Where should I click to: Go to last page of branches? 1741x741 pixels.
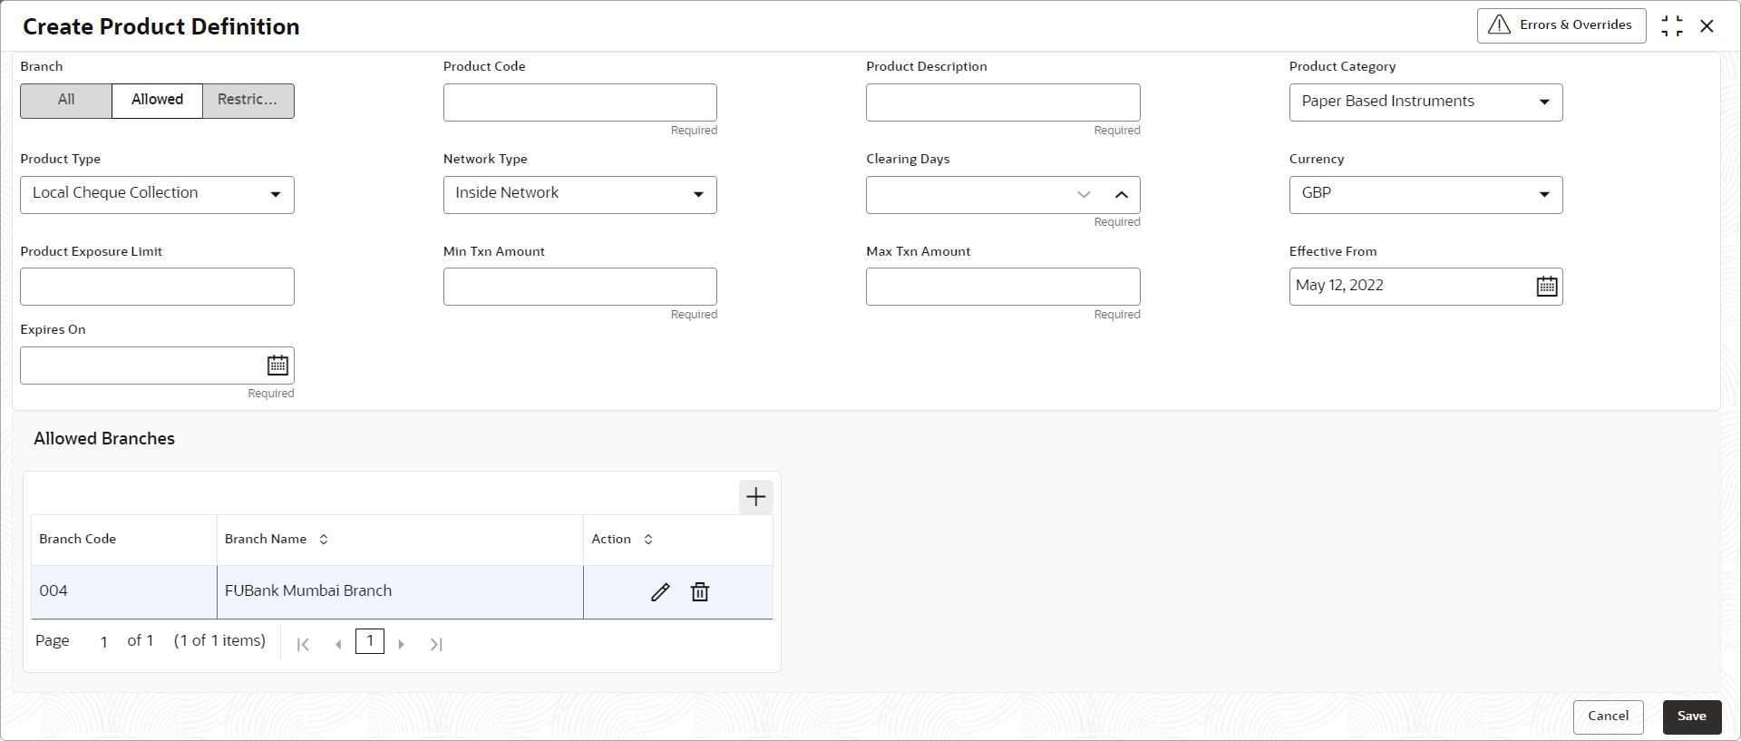[436, 644]
